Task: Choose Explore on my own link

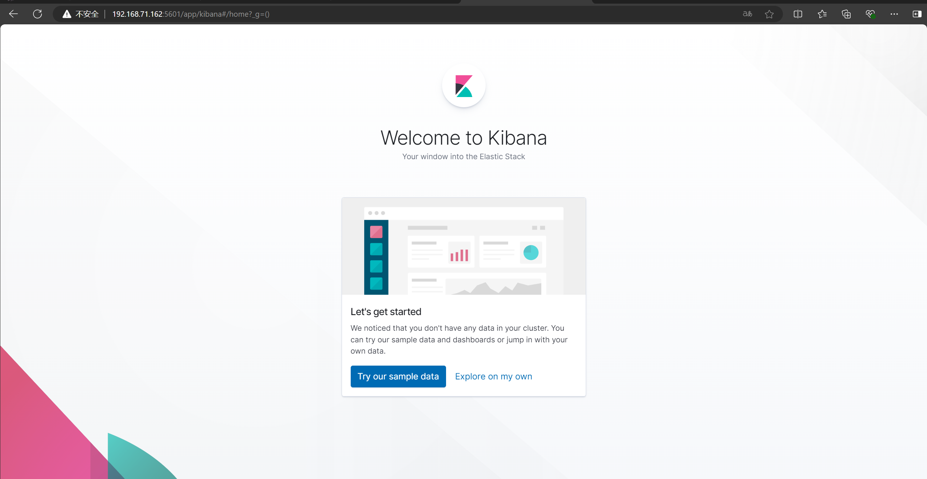Action: coord(494,377)
